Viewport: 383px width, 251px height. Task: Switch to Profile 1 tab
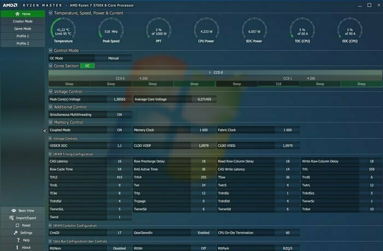tap(22, 36)
